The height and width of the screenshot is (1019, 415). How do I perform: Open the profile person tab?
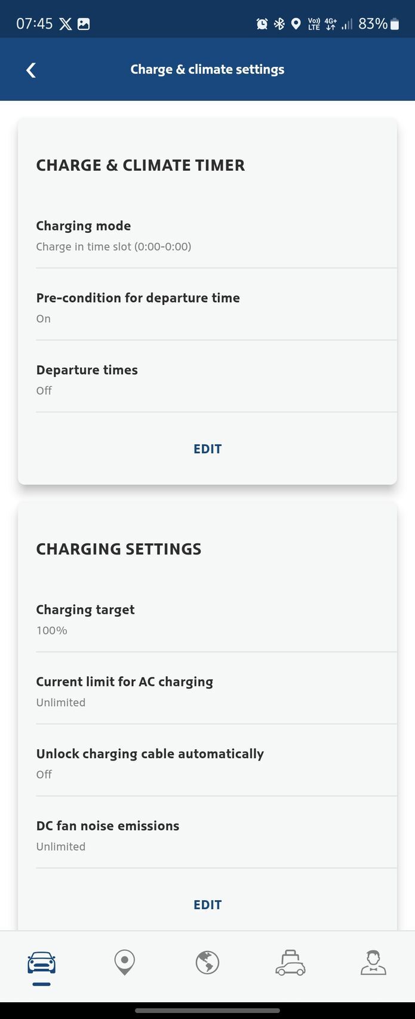click(x=373, y=963)
